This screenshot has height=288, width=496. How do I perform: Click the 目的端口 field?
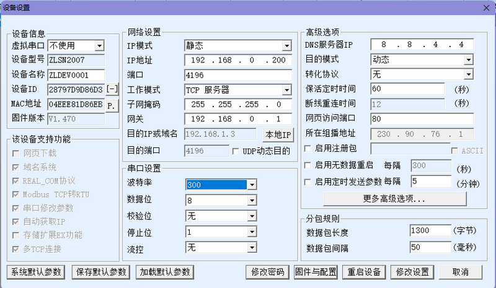click(x=207, y=151)
